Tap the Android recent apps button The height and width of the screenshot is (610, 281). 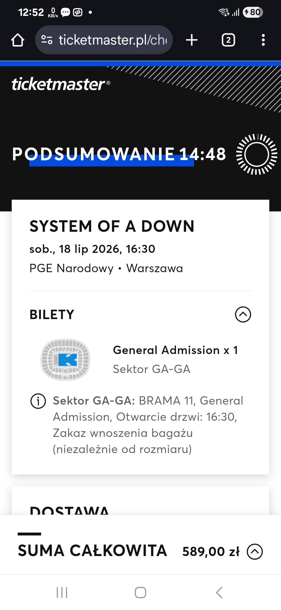click(x=62, y=592)
